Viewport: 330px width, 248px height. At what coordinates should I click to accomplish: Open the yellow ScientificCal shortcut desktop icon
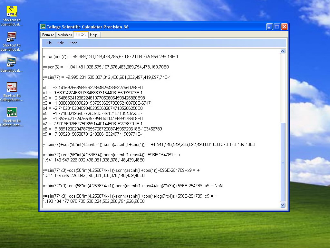(12, 16)
